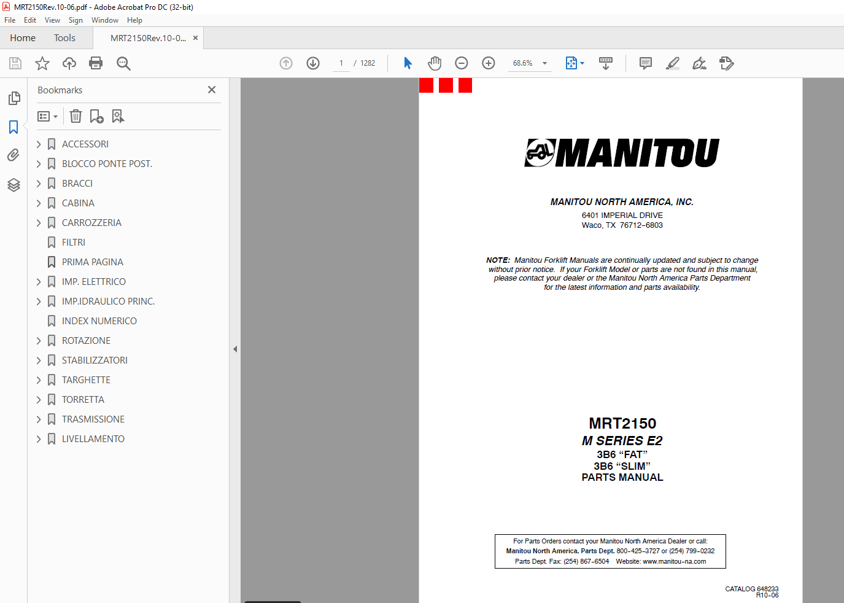Expand the ROTAZIONE bookmark
Image resolution: width=844 pixels, height=603 pixels.
tap(39, 341)
